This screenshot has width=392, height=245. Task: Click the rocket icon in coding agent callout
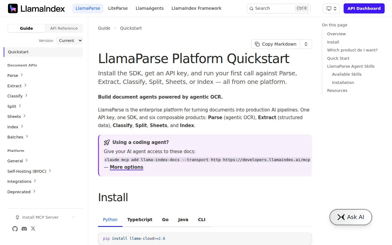point(107,142)
